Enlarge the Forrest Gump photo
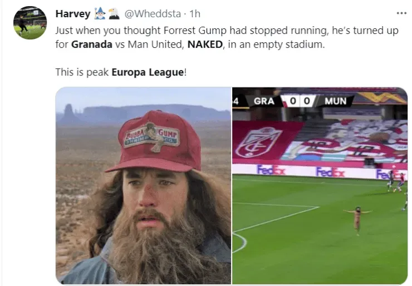The height and width of the screenshot is (286, 412). click(x=144, y=185)
